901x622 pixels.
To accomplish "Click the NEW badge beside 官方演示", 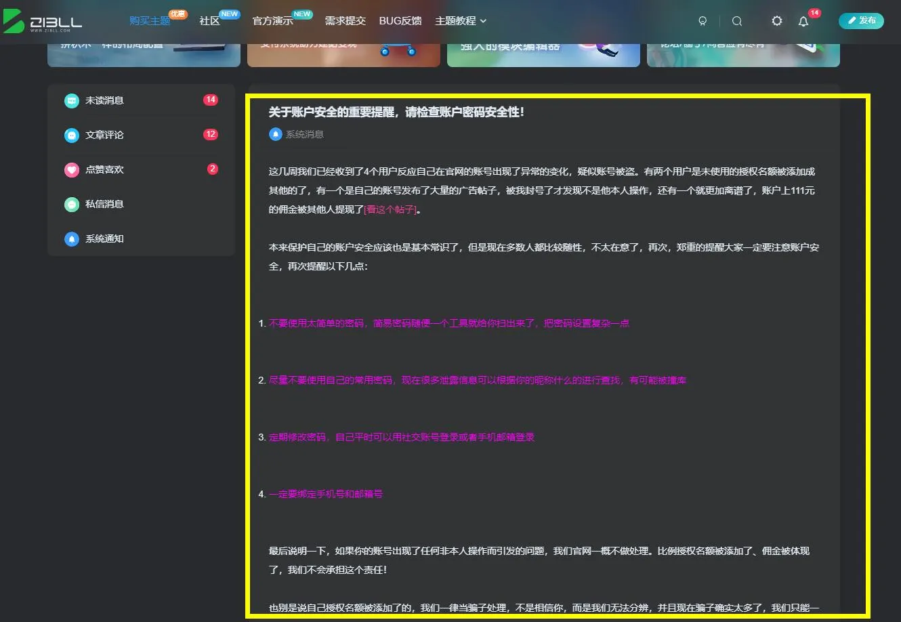I will pyautogui.click(x=302, y=14).
